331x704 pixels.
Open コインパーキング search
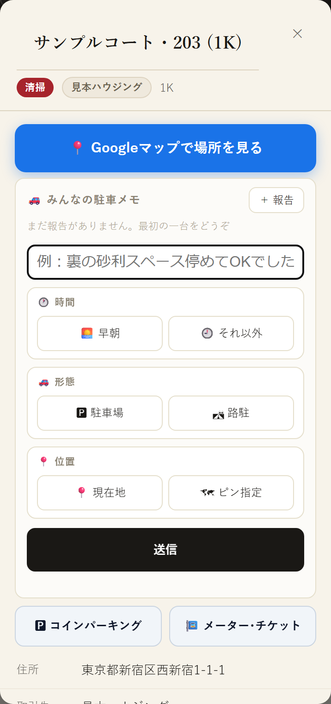(88, 626)
